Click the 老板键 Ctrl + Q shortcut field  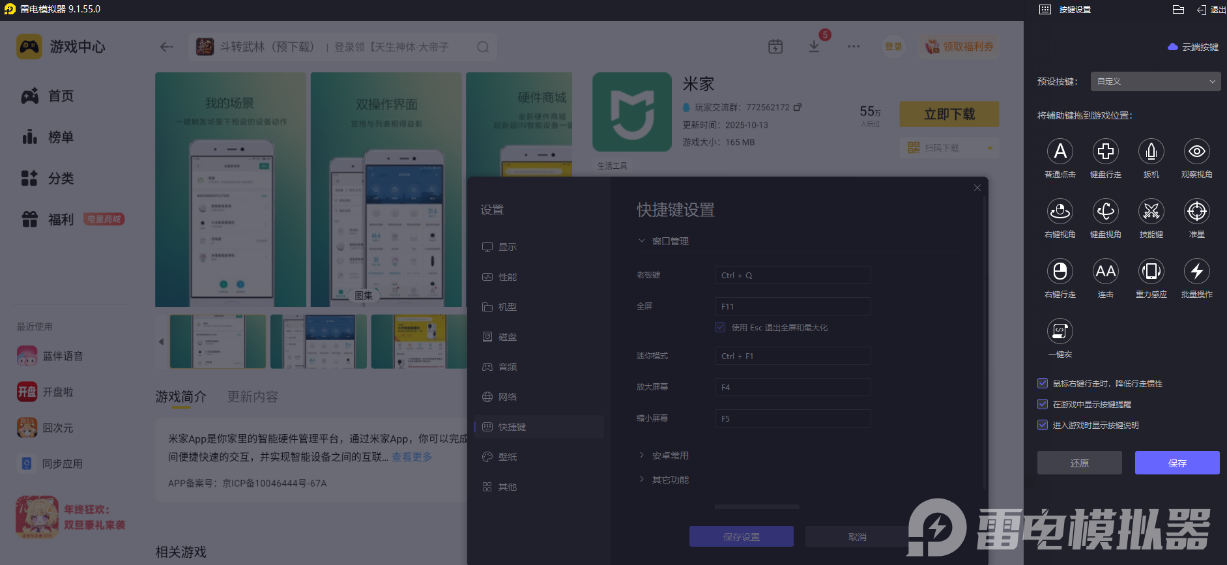(x=793, y=275)
